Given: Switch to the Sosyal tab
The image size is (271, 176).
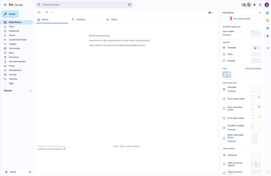Looking at the screenshot, I should pos(112,20).
